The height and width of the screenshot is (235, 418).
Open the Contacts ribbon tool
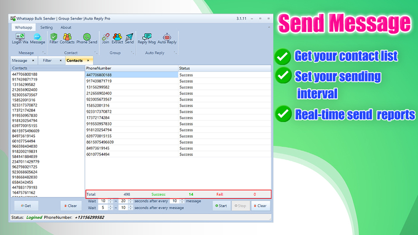(67, 39)
